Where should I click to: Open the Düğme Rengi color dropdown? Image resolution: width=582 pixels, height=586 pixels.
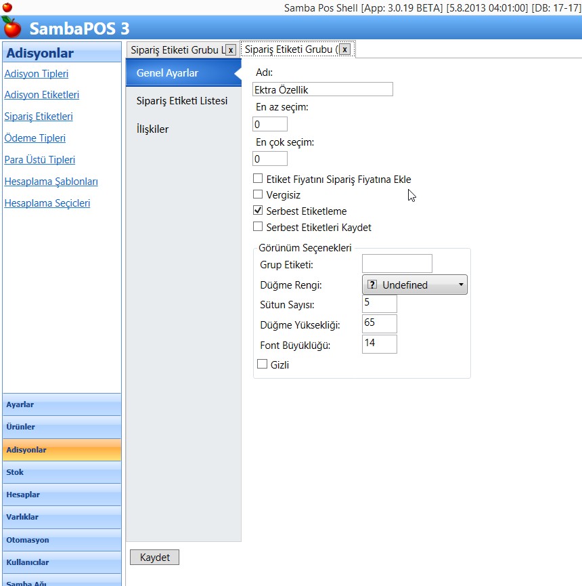click(414, 285)
